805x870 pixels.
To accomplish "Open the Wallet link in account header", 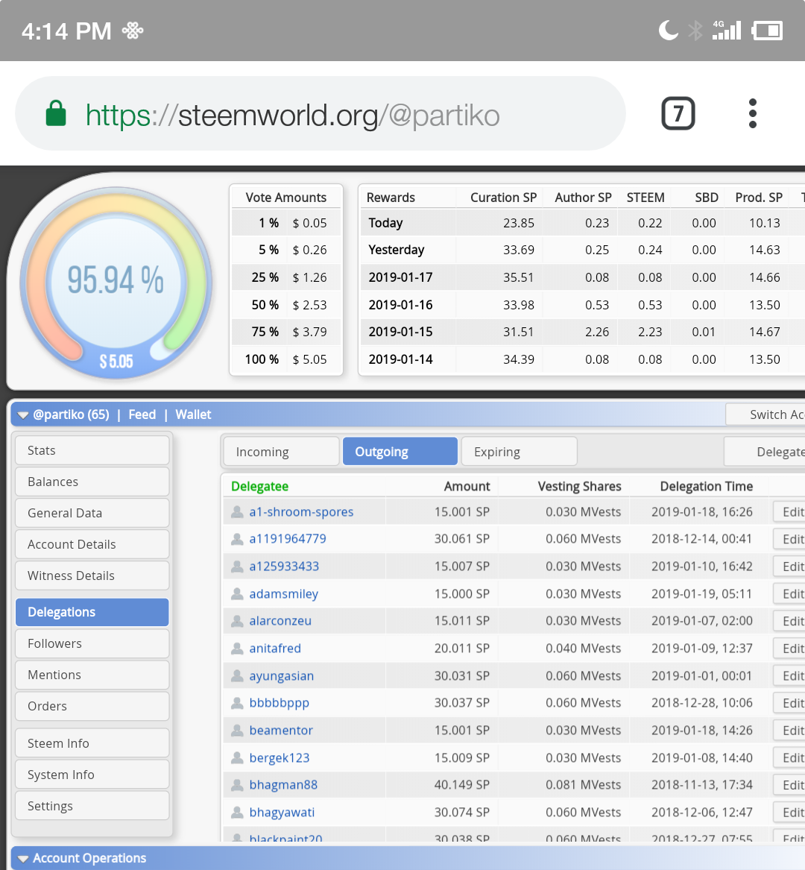I will point(192,414).
